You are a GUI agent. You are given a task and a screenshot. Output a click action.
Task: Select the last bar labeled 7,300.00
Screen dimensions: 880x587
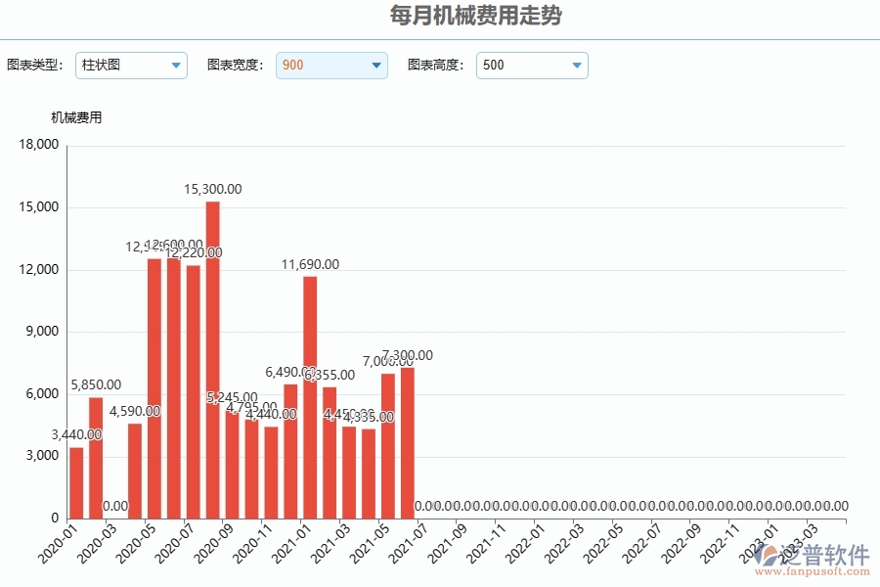[408, 440]
